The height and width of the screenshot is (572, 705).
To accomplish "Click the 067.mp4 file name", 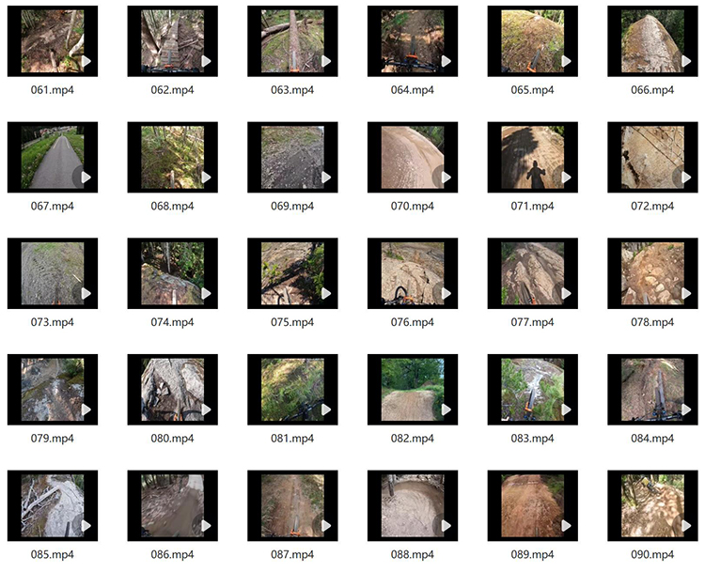I will [x=53, y=207].
